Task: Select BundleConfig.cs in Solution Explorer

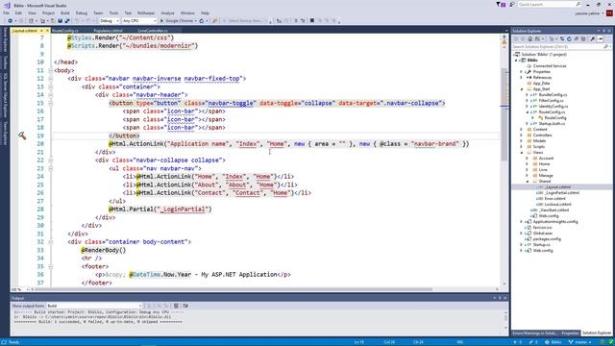Action: pos(553,95)
